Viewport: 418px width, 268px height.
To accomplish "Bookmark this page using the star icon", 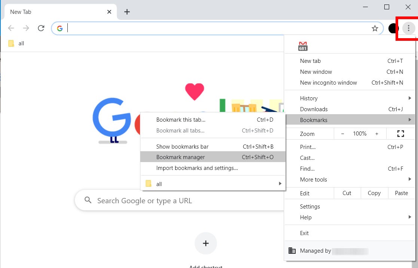I will tap(375, 28).
